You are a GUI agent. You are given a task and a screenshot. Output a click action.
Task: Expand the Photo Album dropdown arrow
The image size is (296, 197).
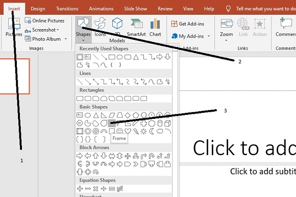coord(66,39)
